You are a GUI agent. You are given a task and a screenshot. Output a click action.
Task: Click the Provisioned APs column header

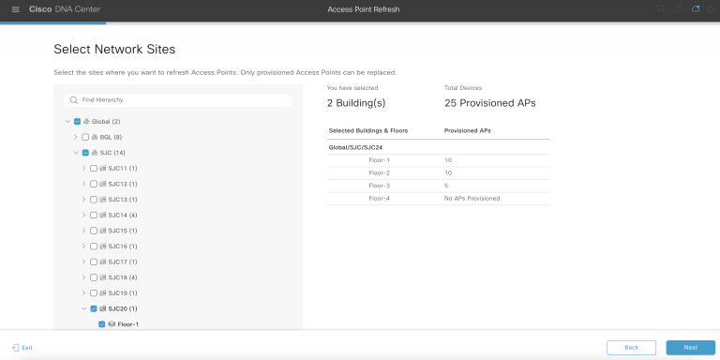click(468, 131)
